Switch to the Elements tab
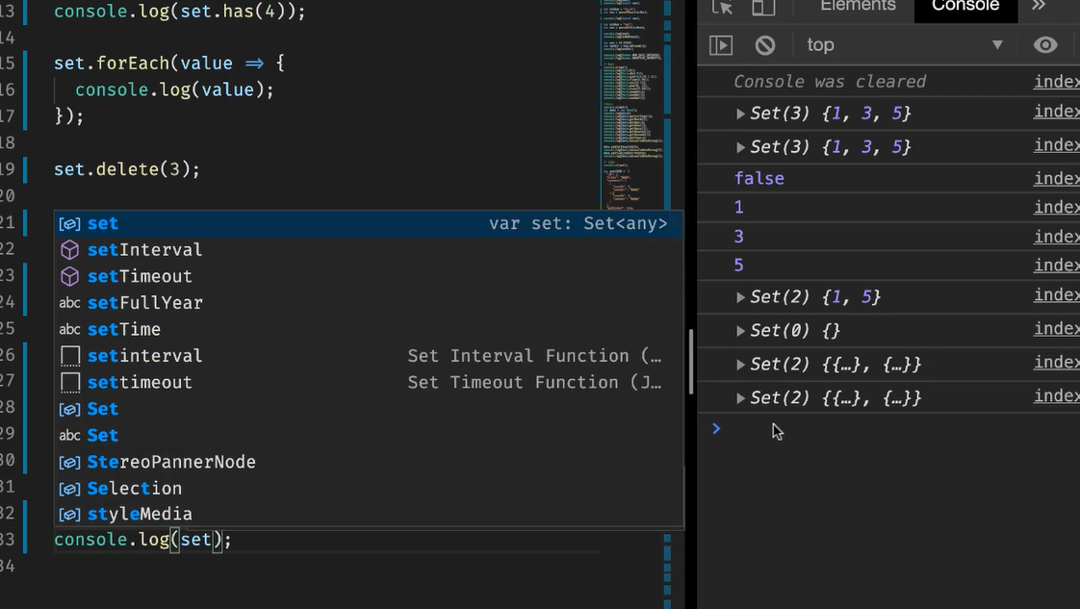The image size is (1080, 609). pos(858,7)
